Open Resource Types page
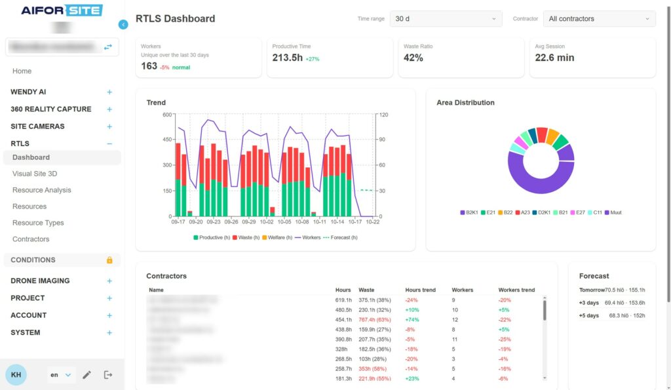The width and height of the screenshot is (671, 390). tap(38, 223)
